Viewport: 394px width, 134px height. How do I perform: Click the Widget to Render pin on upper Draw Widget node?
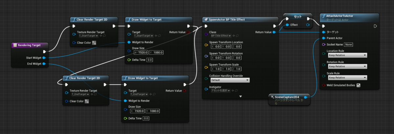click(x=129, y=42)
